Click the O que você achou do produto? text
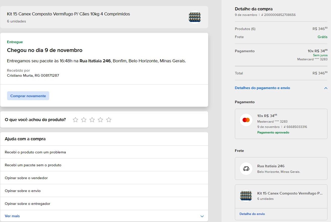 (35, 120)
